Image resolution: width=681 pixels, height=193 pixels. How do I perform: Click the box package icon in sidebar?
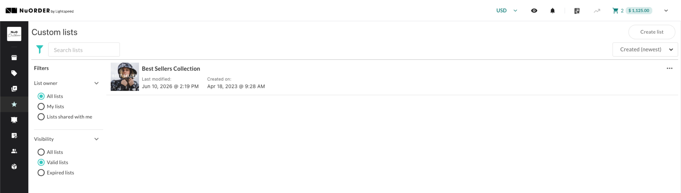[x=14, y=166]
